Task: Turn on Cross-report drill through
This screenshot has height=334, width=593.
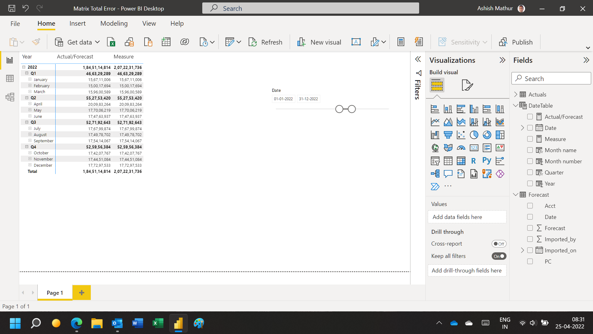Action: [499, 244]
